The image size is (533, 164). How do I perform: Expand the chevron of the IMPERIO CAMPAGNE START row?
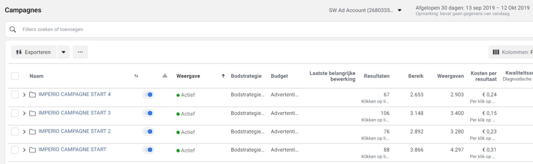pos(24,150)
